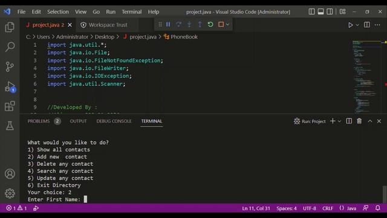This screenshot has width=387, height=218.
Task: Open the Run menu
Action: coord(111,12)
